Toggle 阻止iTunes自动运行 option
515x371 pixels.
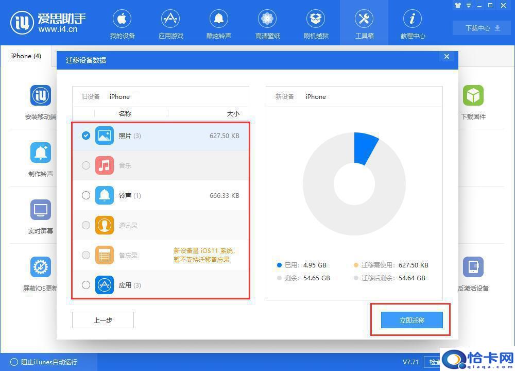(x=44, y=362)
